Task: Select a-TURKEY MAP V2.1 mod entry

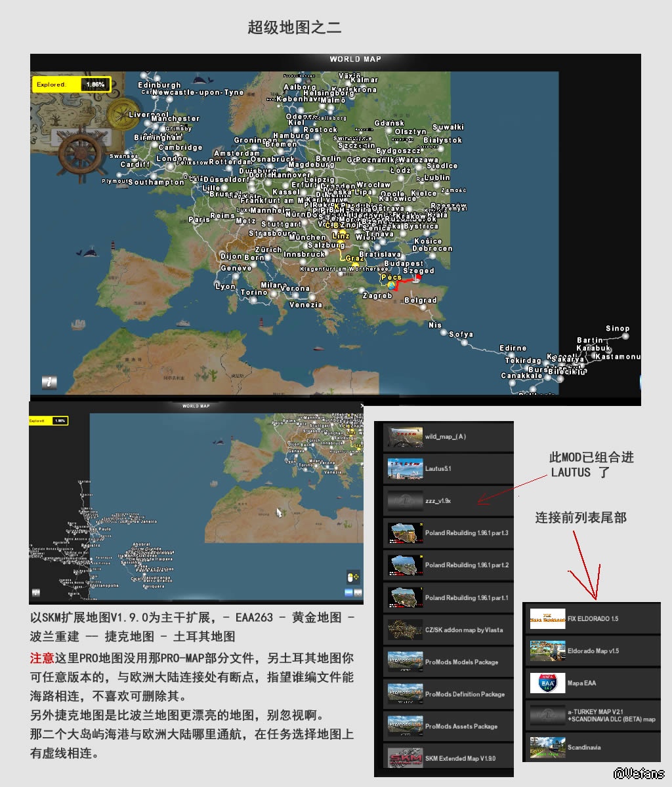Action: click(x=593, y=715)
